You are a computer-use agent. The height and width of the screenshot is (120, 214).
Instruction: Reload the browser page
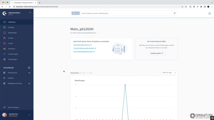(x=10, y=7)
